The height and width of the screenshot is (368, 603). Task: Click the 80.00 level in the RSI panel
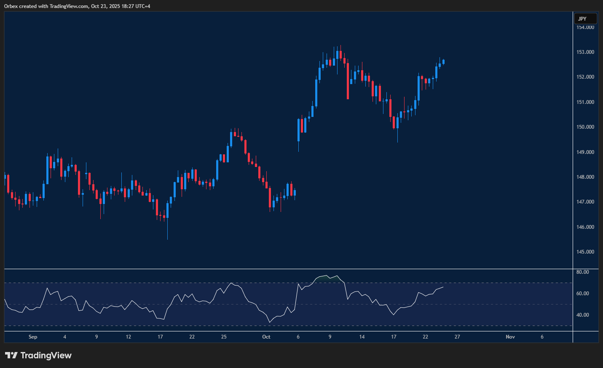click(583, 272)
